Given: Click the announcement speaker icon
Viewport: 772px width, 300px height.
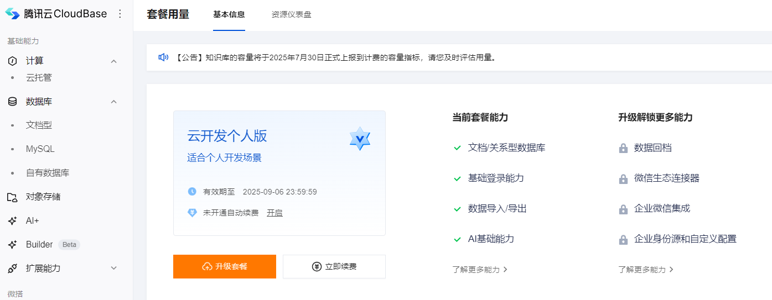Looking at the screenshot, I should [163, 57].
